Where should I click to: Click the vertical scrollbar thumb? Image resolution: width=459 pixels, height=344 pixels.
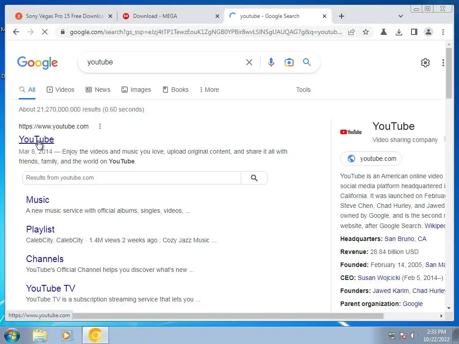pos(448,73)
